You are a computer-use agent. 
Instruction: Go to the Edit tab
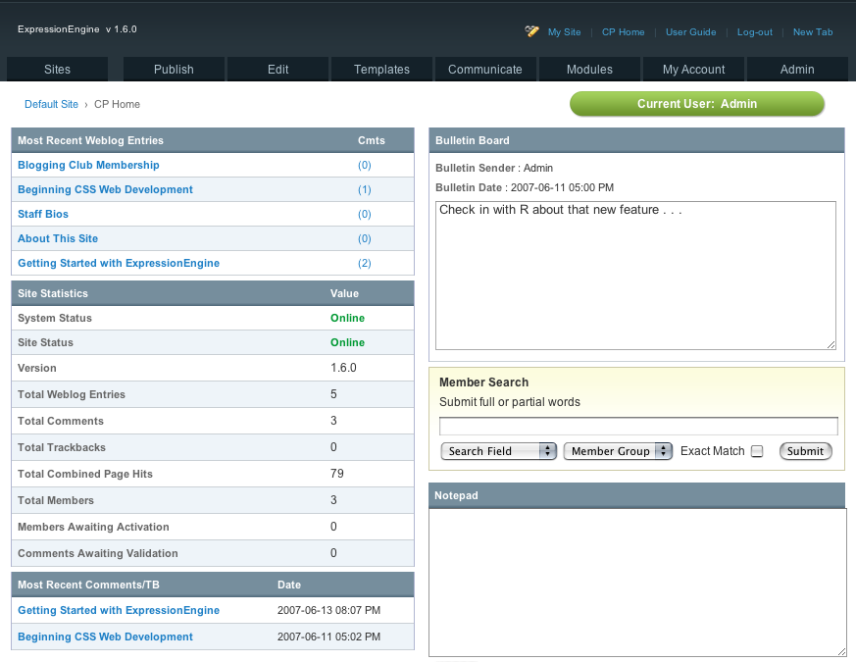[x=277, y=70]
